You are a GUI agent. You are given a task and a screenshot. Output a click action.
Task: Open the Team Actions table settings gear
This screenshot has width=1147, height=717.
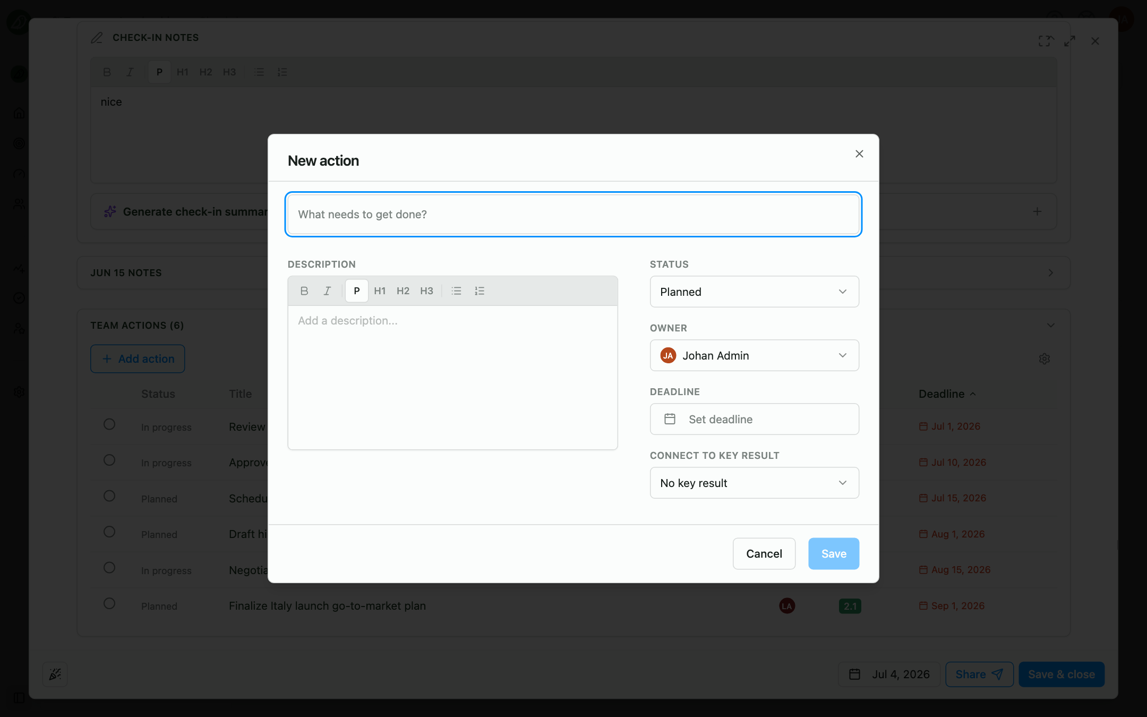(1045, 359)
